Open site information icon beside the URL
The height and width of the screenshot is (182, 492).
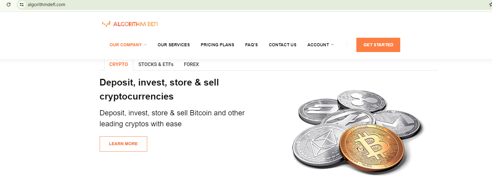pos(22,5)
